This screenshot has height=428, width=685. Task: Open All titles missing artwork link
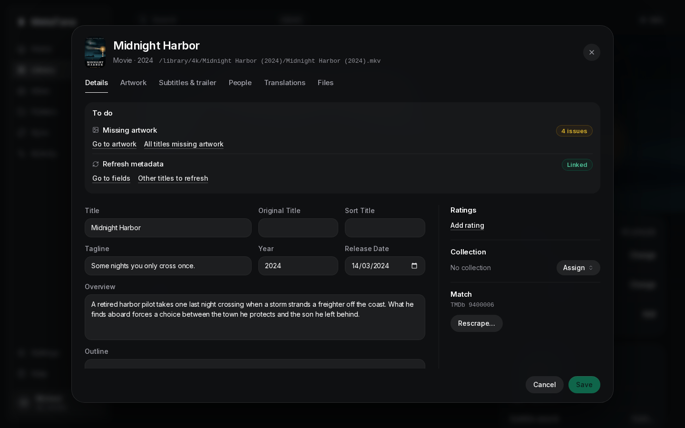coord(184,144)
